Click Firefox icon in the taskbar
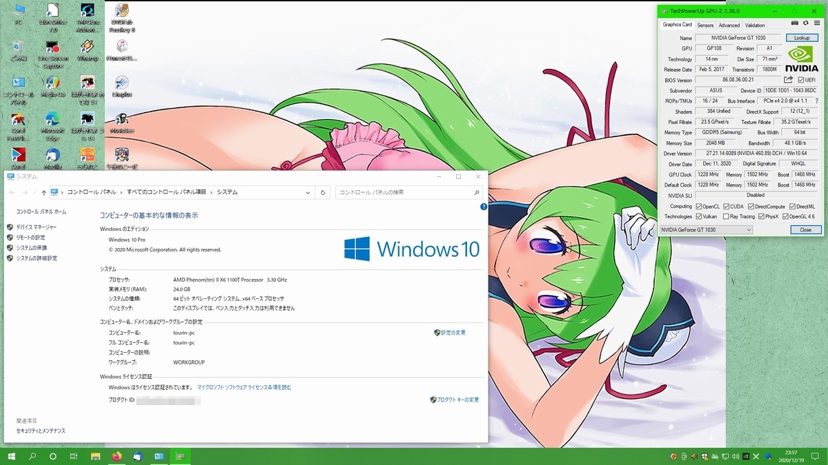The width and height of the screenshot is (828, 465). [x=116, y=456]
